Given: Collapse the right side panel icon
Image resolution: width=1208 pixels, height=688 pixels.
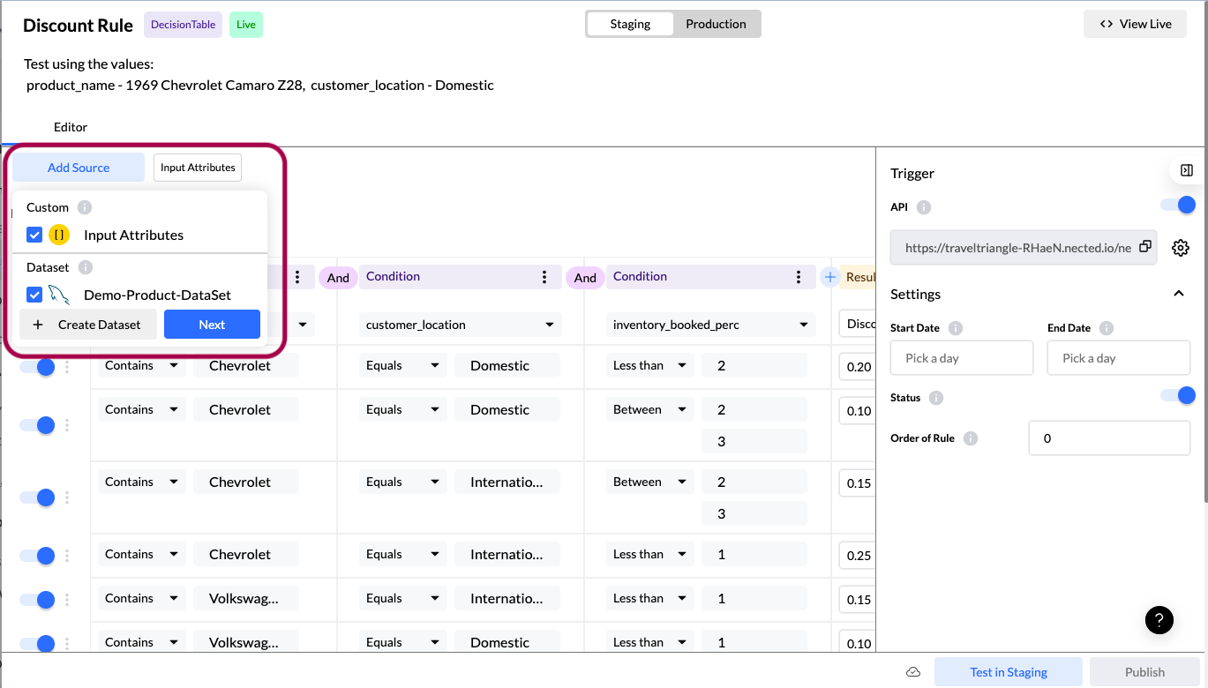Looking at the screenshot, I should [x=1187, y=170].
